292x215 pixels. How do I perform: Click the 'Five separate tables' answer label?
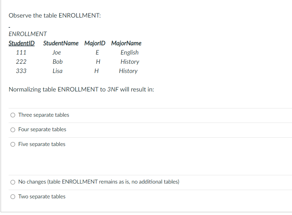[x=42, y=144]
